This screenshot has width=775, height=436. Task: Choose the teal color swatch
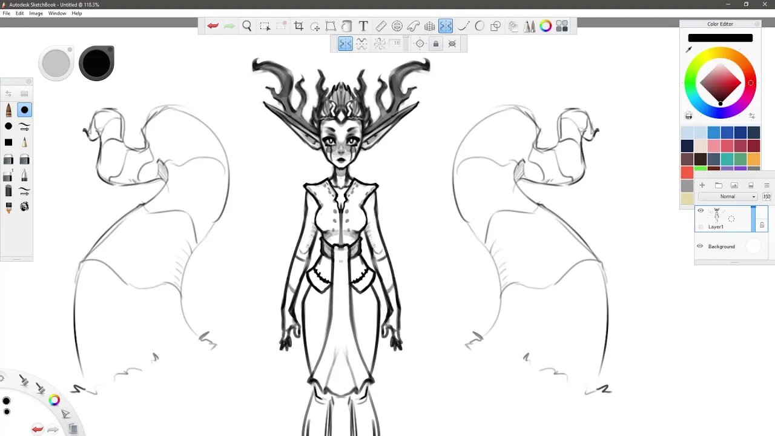(727, 159)
